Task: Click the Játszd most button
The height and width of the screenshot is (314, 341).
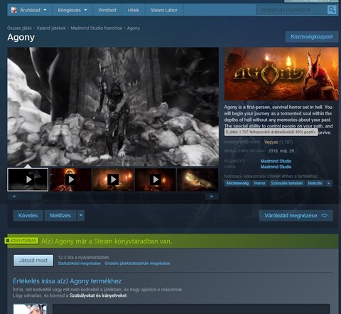Action: [x=33, y=261]
